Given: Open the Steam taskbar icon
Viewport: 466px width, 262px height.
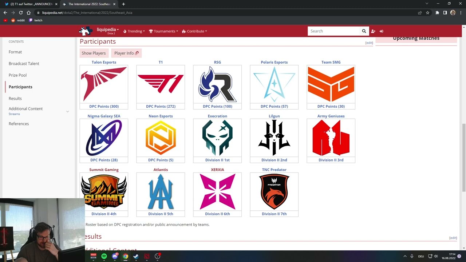Looking at the screenshot, I should tap(136, 256).
